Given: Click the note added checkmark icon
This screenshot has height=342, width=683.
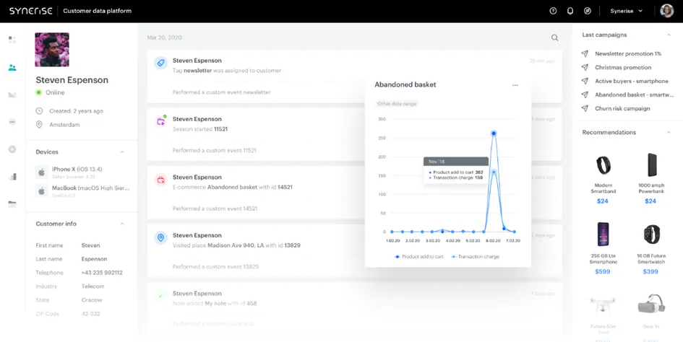Looking at the screenshot, I should (x=160, y=296).
